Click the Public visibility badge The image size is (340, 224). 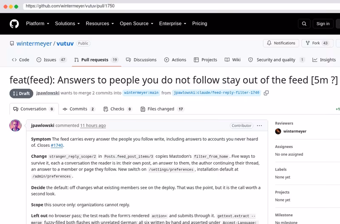(83, 44)
